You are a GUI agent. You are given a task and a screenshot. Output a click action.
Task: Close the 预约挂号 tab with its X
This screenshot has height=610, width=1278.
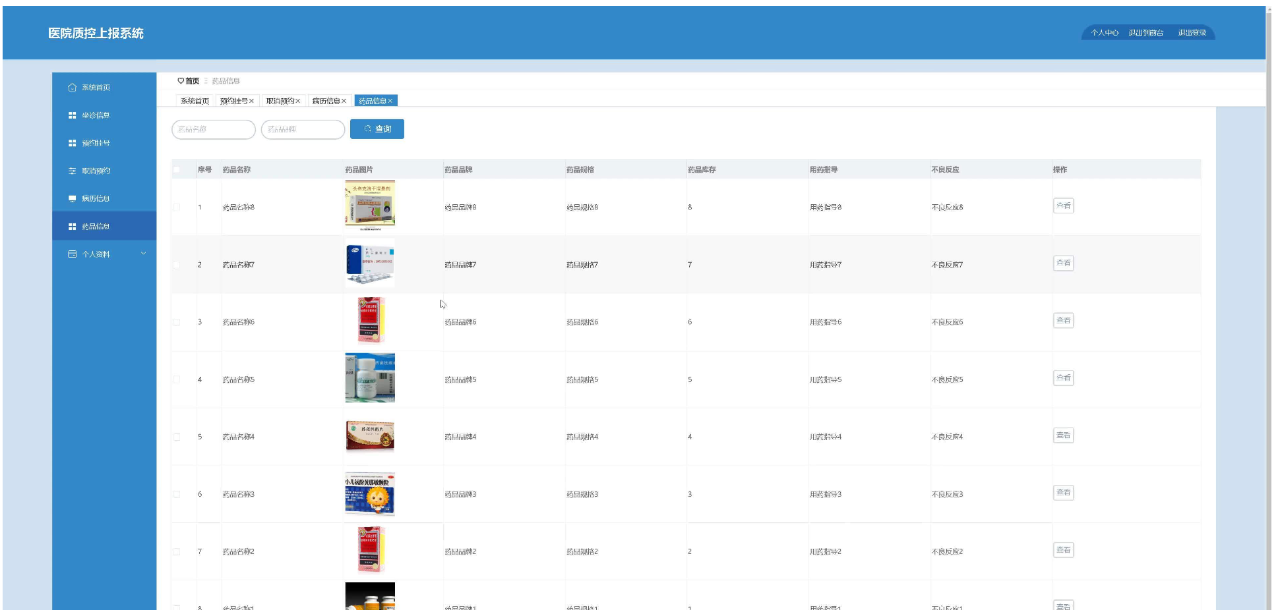(251, 101)
